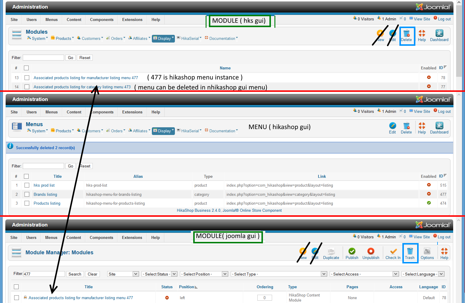Click the Joomla! logo on the Menus page
This screenshot has height=303, width=465.
pyautogui.click(x=433, y=99)
